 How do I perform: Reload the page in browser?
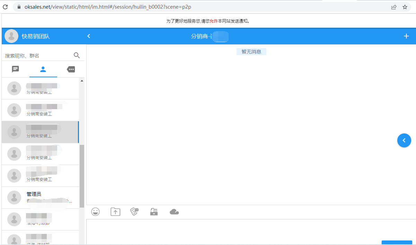point(6,7)
